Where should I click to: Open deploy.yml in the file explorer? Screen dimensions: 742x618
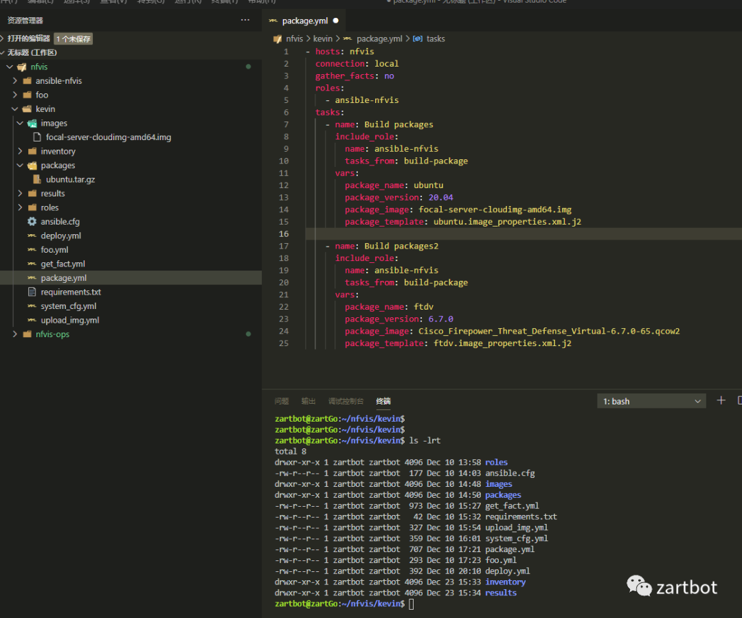click(x=60, y=236)
